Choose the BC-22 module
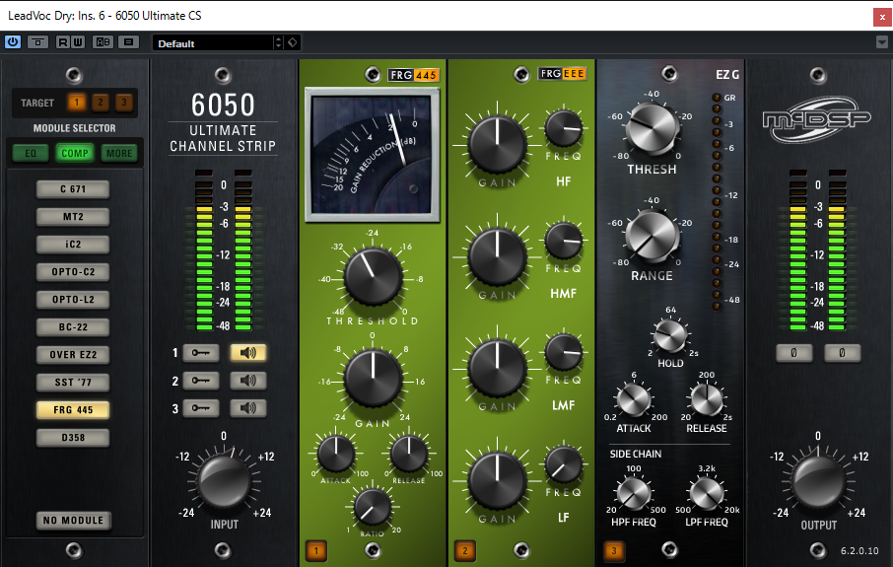The image size is (893, 567). coord(73,327)
